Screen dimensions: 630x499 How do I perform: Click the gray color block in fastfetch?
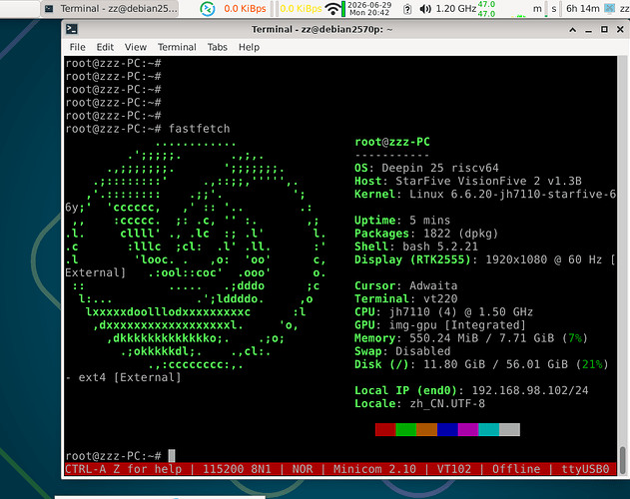[x=510, y=429]
